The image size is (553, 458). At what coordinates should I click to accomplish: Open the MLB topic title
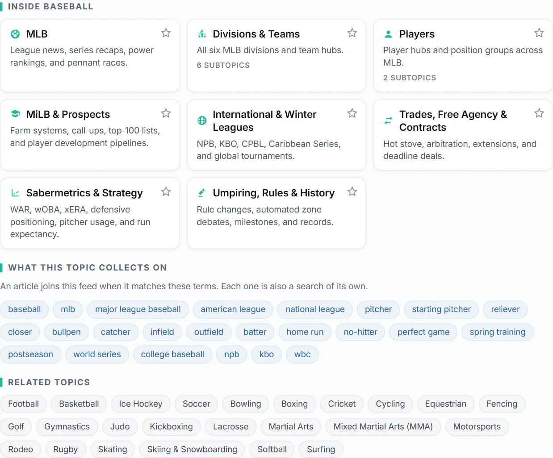tap(37, 34)
